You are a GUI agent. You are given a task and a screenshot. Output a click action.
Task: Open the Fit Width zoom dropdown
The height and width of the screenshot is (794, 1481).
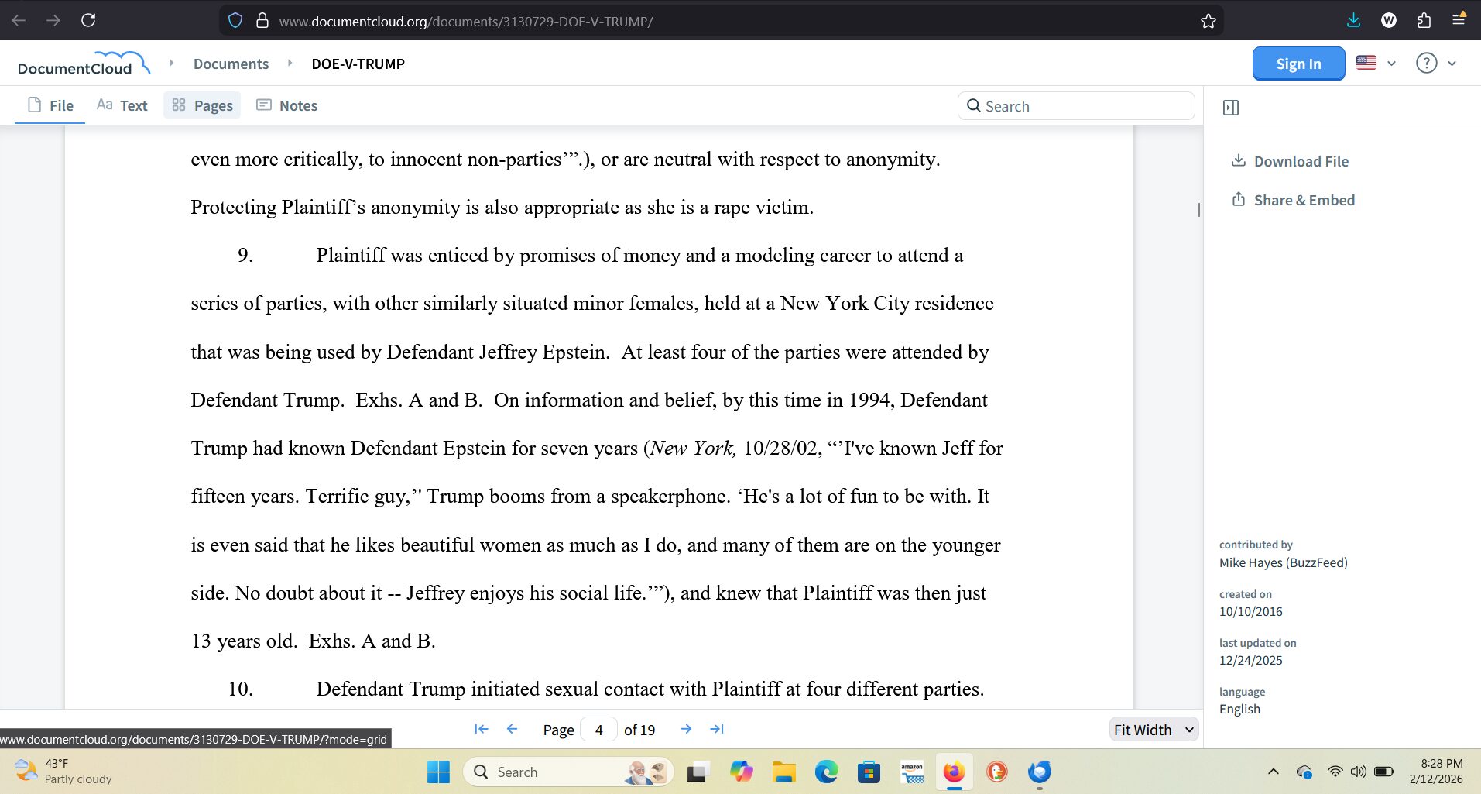point(1154,730)
